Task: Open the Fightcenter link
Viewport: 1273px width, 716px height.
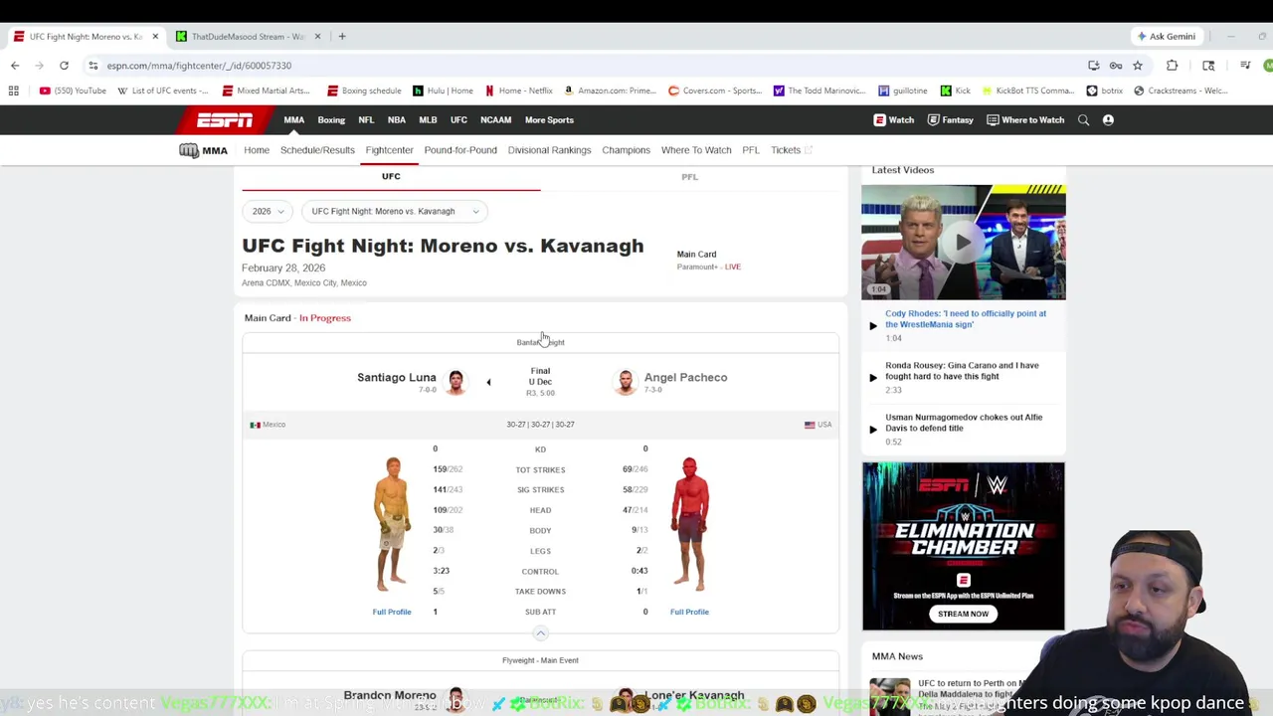Action: tap(389, 150)
